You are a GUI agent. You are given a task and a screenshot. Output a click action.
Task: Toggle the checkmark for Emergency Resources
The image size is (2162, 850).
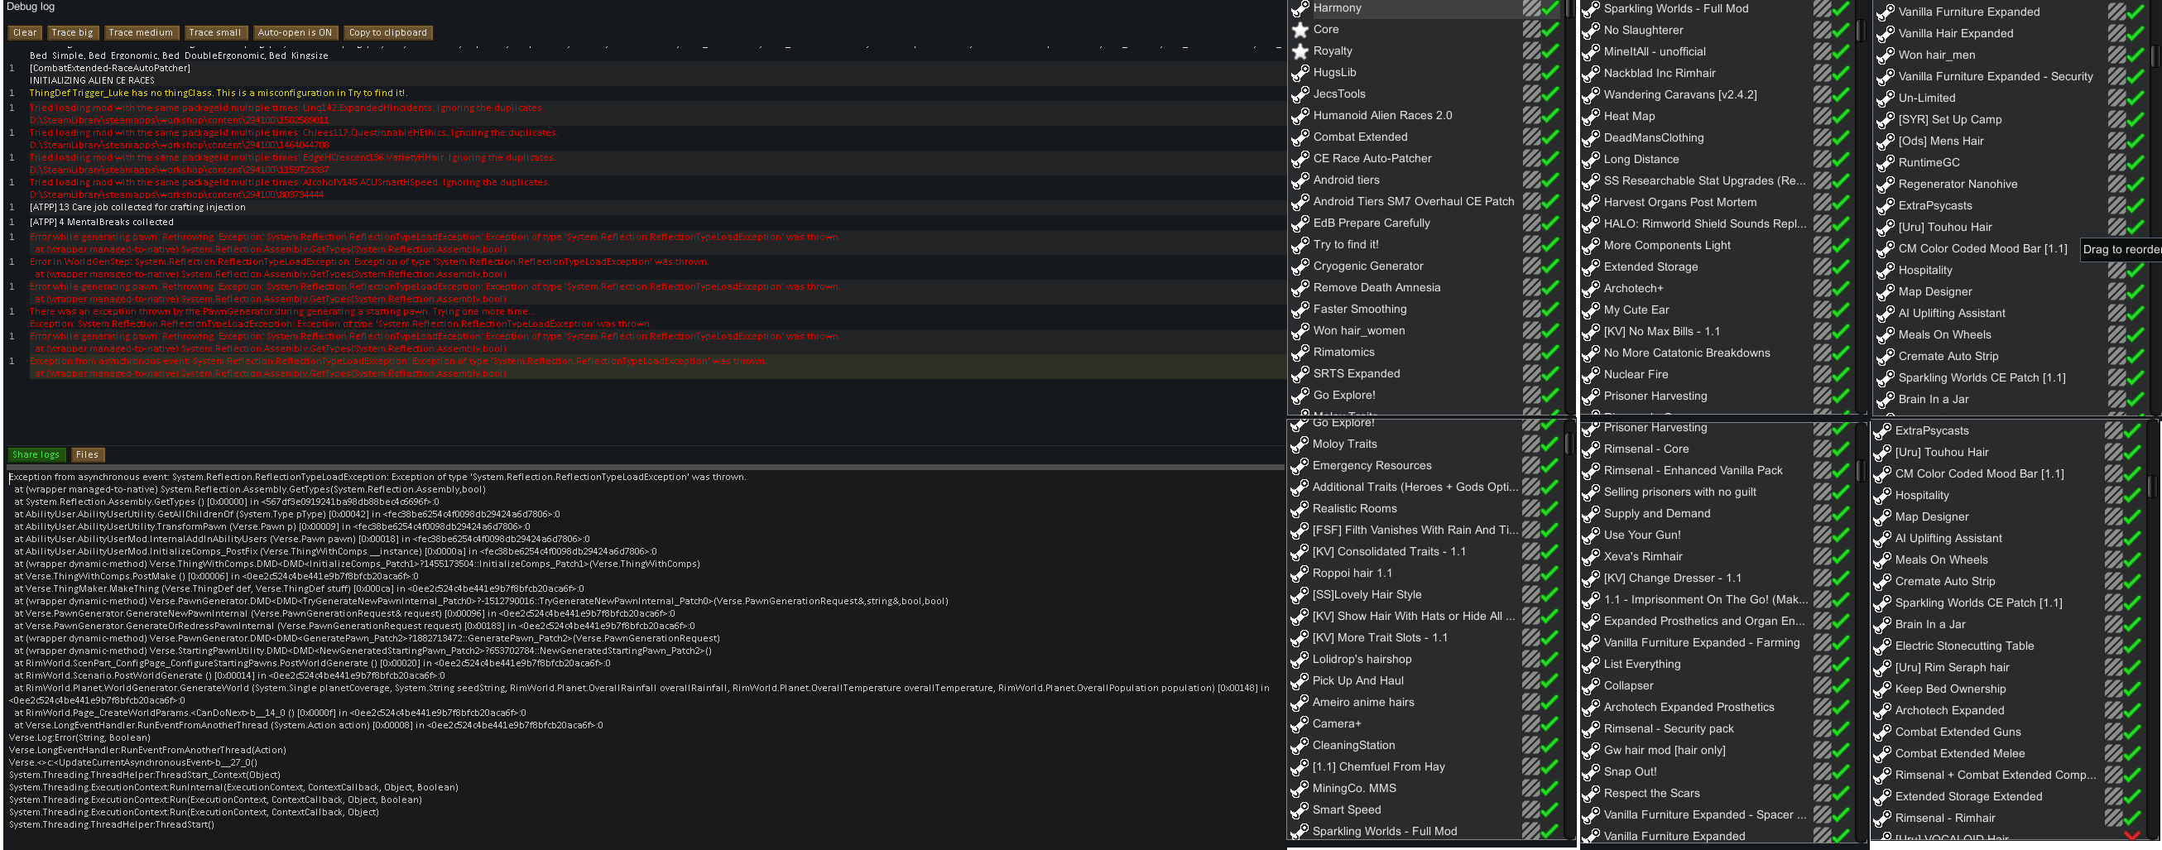[x=1549, y=466]
